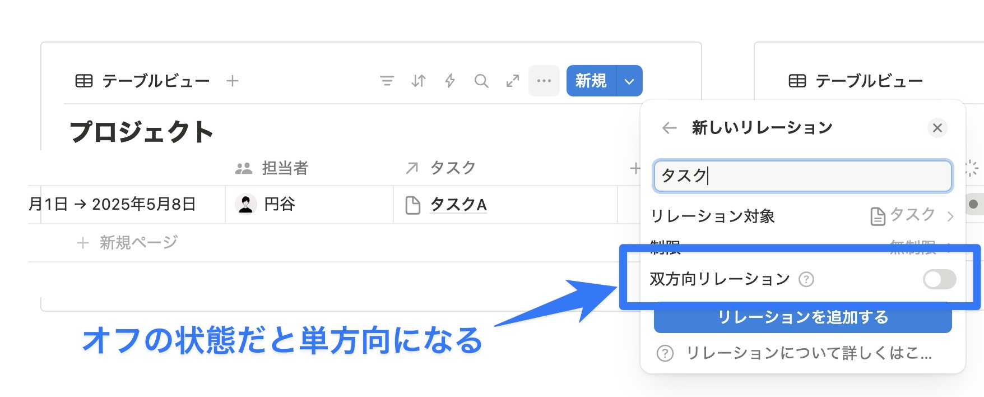
Task: Open automations via the lightning bolt icon
Action: pyautogui.click(x=449, y=81)
